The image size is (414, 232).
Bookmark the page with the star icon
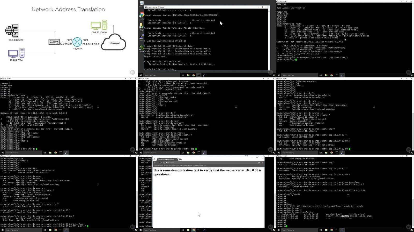(259, 163)
